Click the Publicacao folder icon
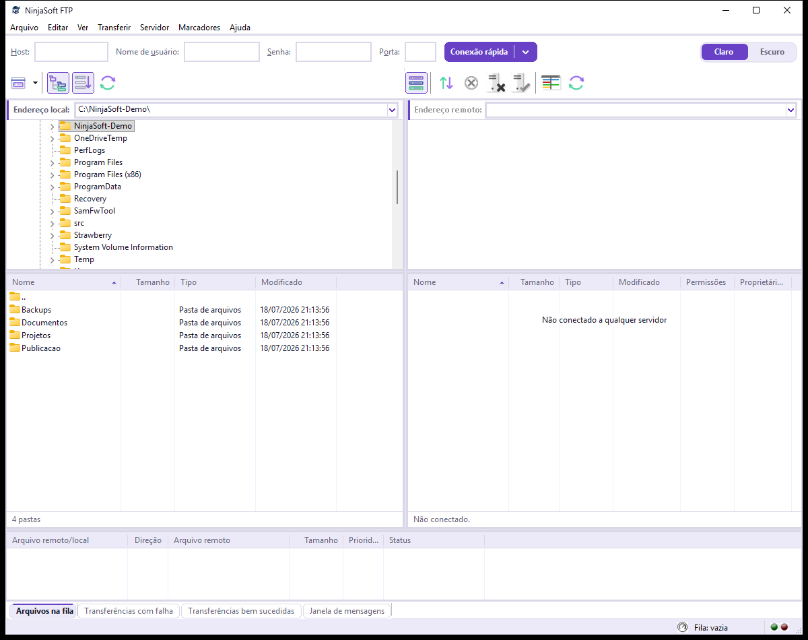 (x=15, y=348)
